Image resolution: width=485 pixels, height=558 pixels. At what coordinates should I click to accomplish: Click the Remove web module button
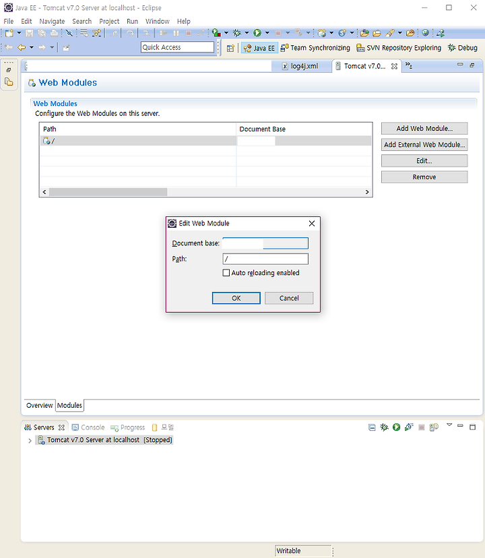coord(424,177)
